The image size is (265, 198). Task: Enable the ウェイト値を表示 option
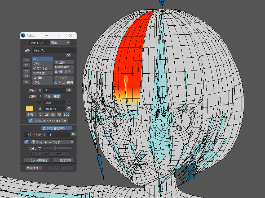tap(37, 160)
